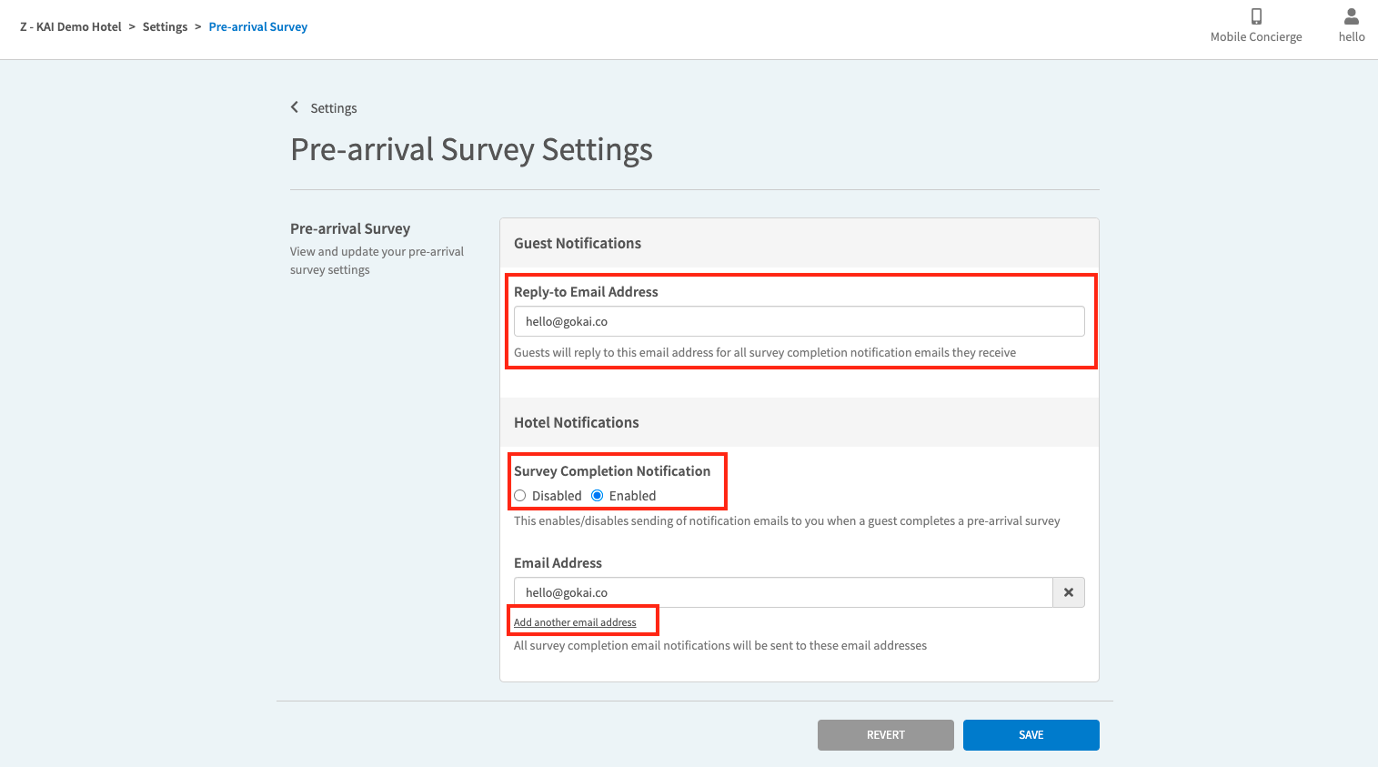Click the 'Mobile Concierge' text label
The height and width of the screenshot is (767, 1378).
click(1255, 37)
